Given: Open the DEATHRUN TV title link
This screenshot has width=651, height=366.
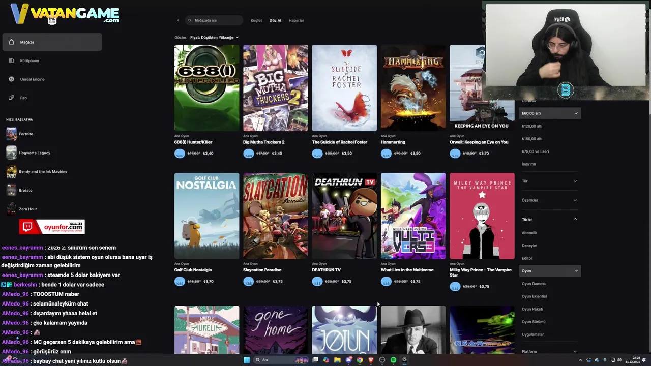Looking at the screenshot, I should point(326,270).
